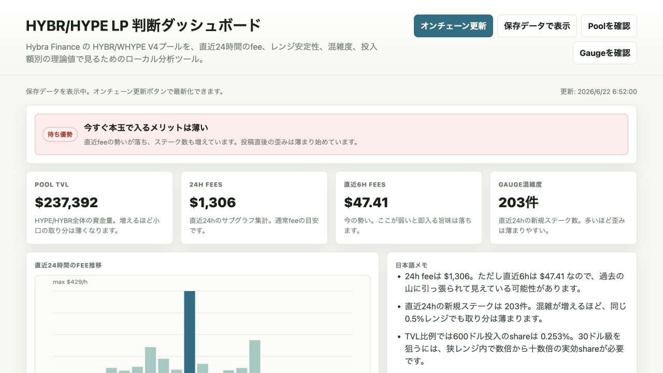Click alert text 直近feeの勢いが落ち

[x=221, y=141]
